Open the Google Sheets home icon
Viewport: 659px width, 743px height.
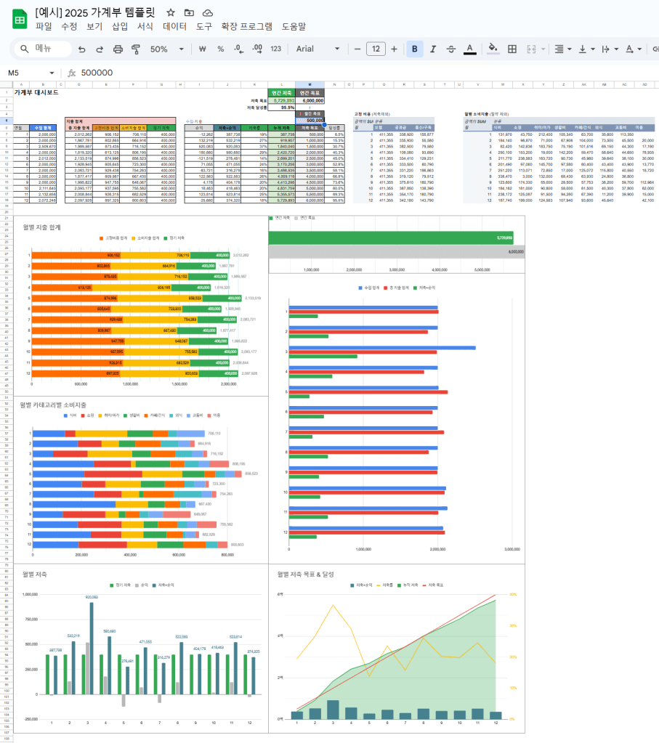click(18, 19)
